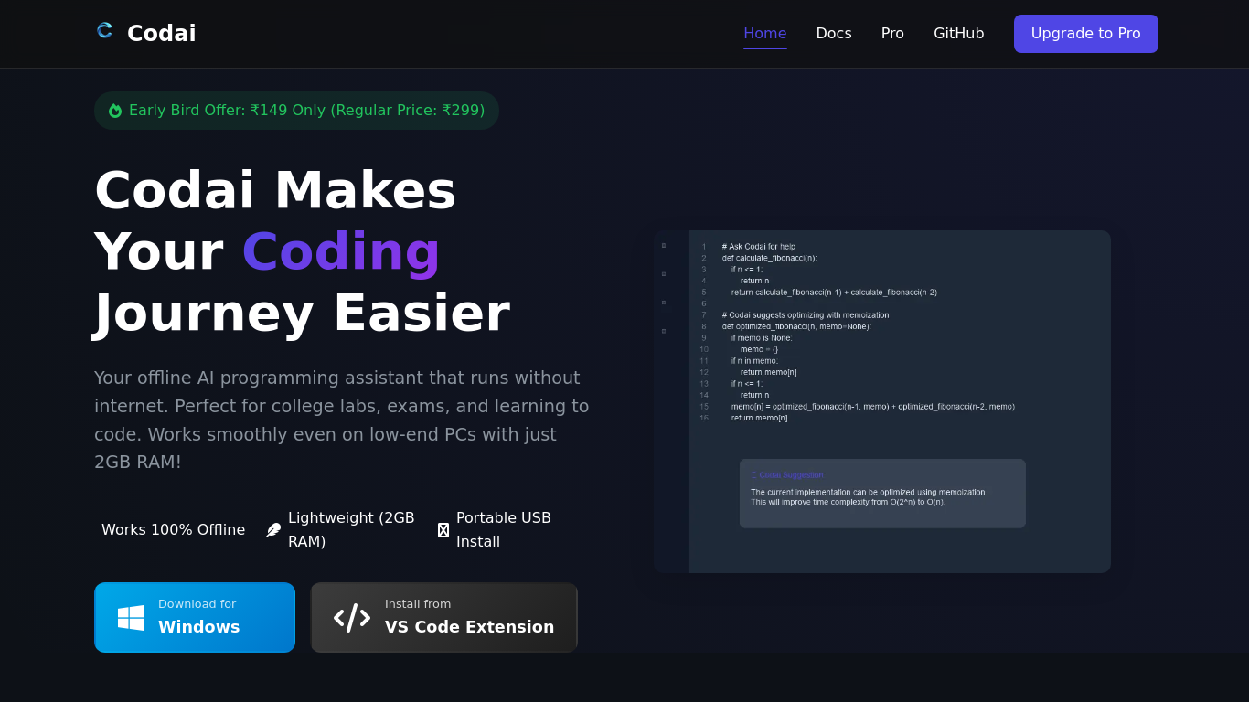Click the flame icon in the offer badge
Screen dimensions: 1249x702
point(114,110)
